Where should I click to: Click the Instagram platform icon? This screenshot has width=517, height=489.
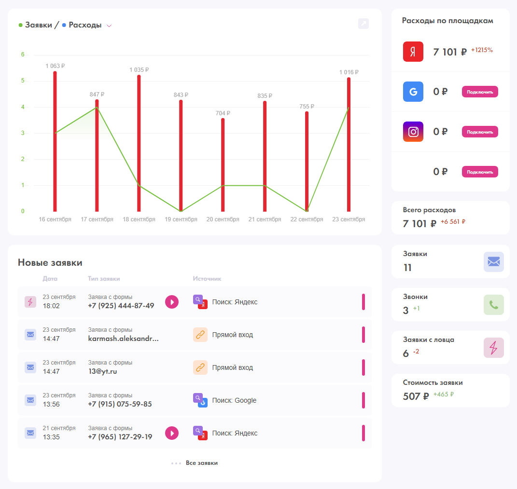pyautogui.click(x=413, y=132)
